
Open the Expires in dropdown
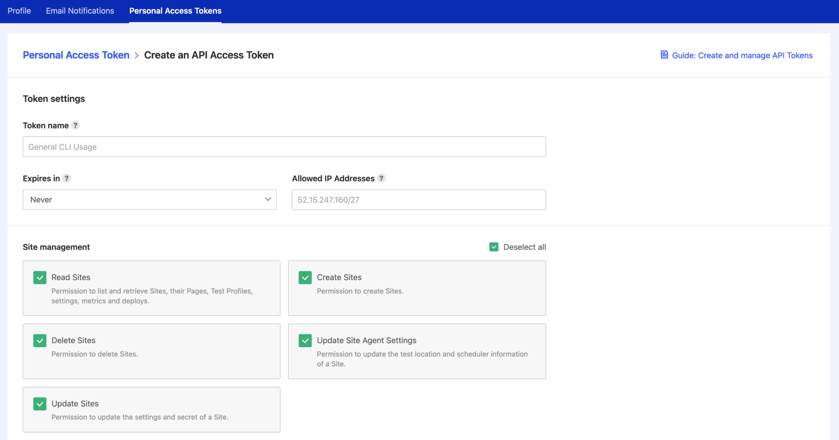(149, 199)
